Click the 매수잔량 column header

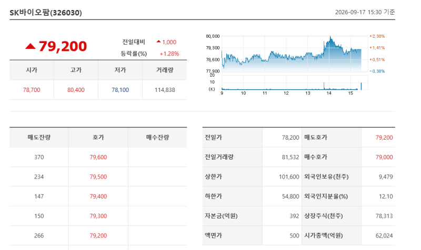point(157,137)
